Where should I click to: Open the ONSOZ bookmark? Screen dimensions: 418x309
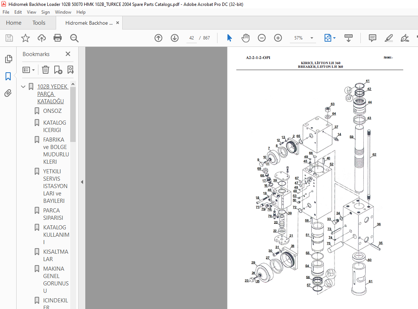(x=52, y=111)
